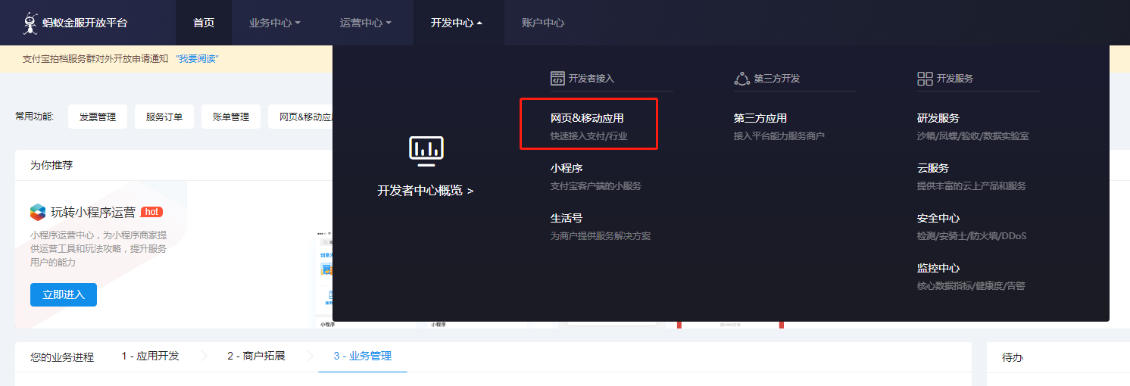Open 安全中心 menu entry

[x=938, y=218]
